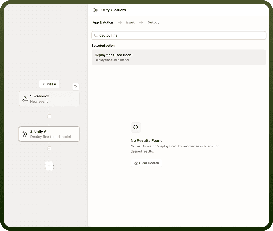This screenshot has height=231, width=273.
Task: Add a step right after the Unify AI node
Action: 49,148
